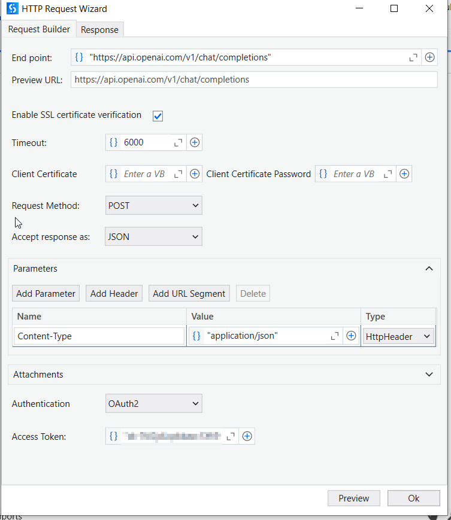The height and width of the screenshot is (520, 451).
Task: Open the HttpHeader Type dropdown
Action: (398, 337)
